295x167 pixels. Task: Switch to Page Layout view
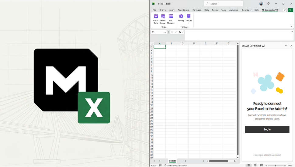pyautogui.click(x=255, y=165)
